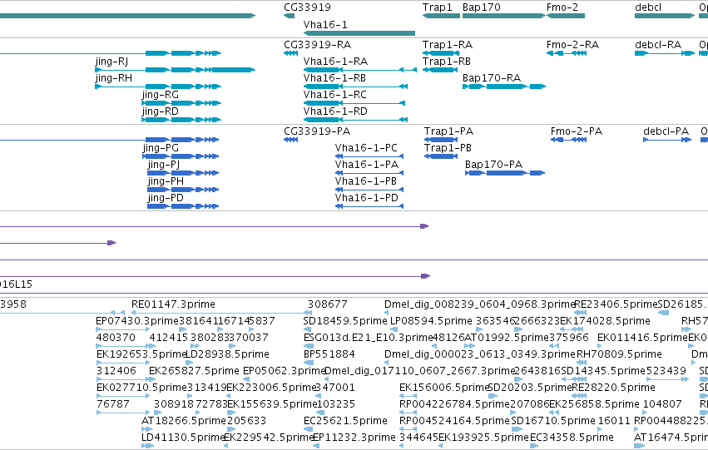708x450 pixels.
Task: Select EST SD18459.5prime
Action: coord(345,321)
